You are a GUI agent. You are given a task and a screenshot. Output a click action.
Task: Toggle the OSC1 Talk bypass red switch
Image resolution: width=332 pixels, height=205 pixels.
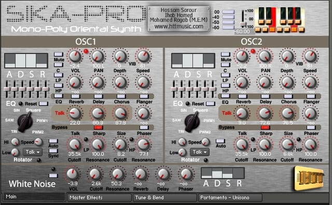point(99,128)
